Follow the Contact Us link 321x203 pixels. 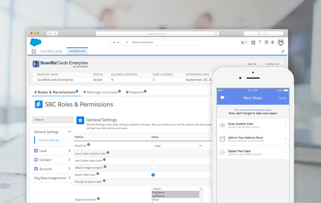coord(272,64)
